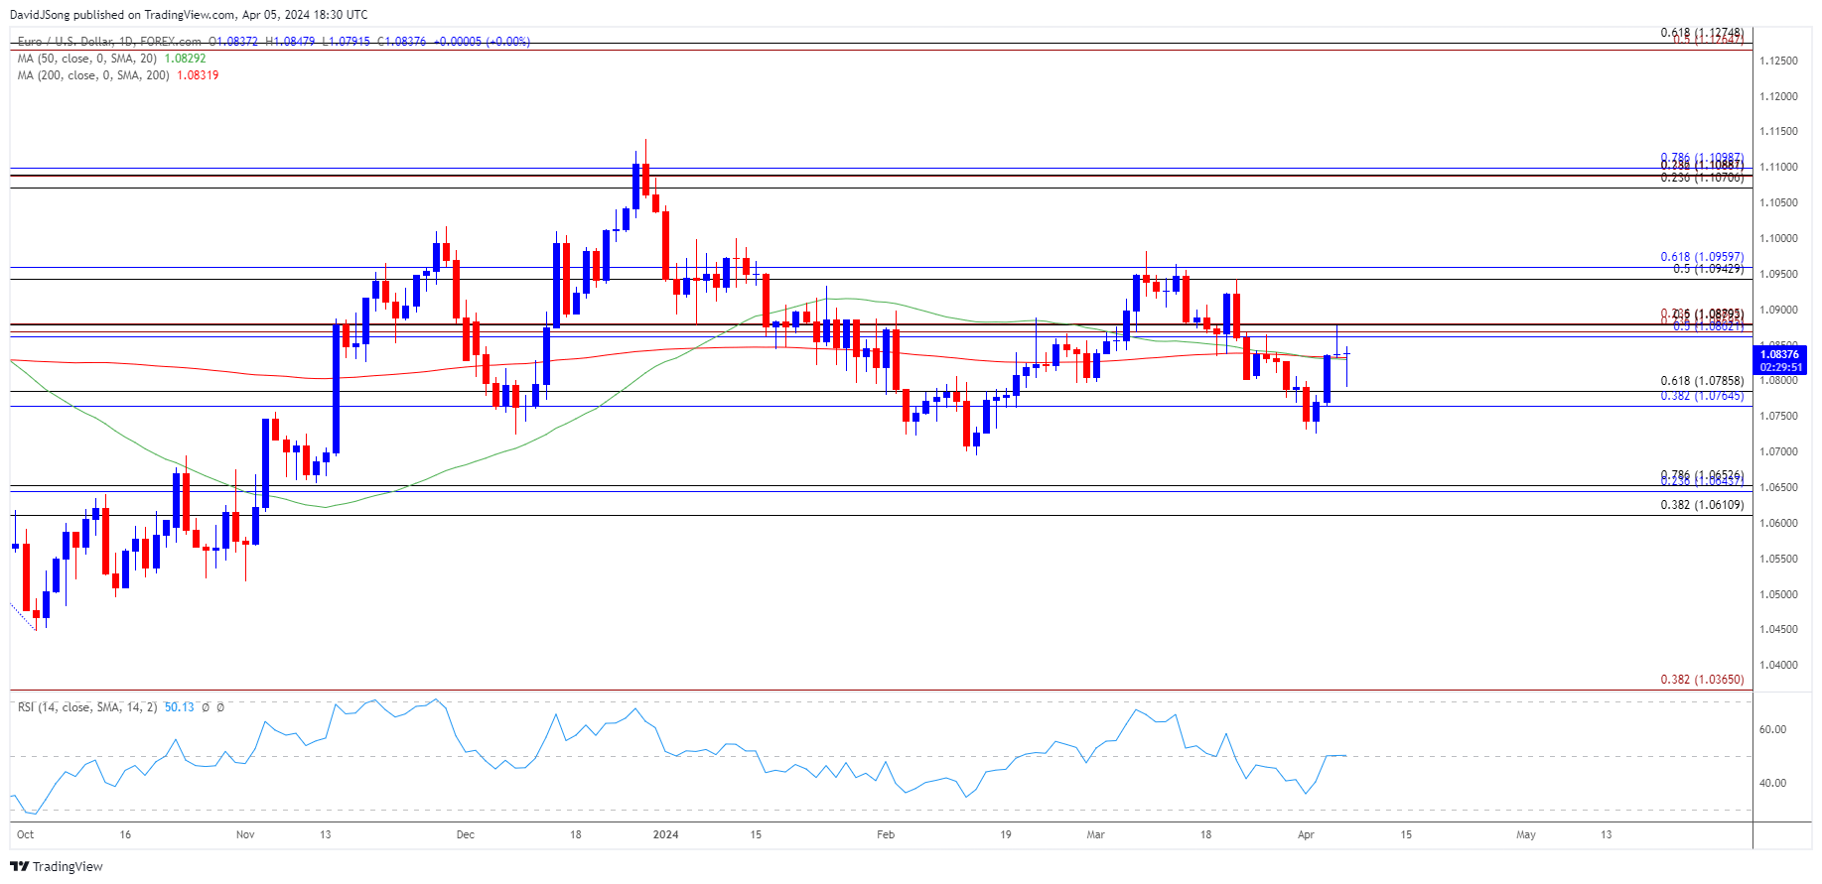Click the Apr label on time axis
1822x884 pixels.
(1306, 835)
